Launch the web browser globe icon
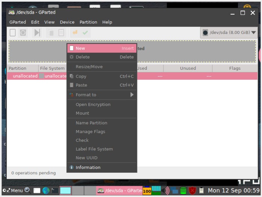This screenshot has height=197, width=262. 46,191
